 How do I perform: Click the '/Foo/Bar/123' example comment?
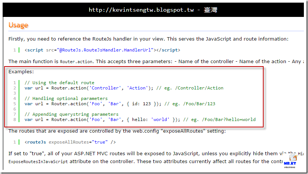(190, 104)
